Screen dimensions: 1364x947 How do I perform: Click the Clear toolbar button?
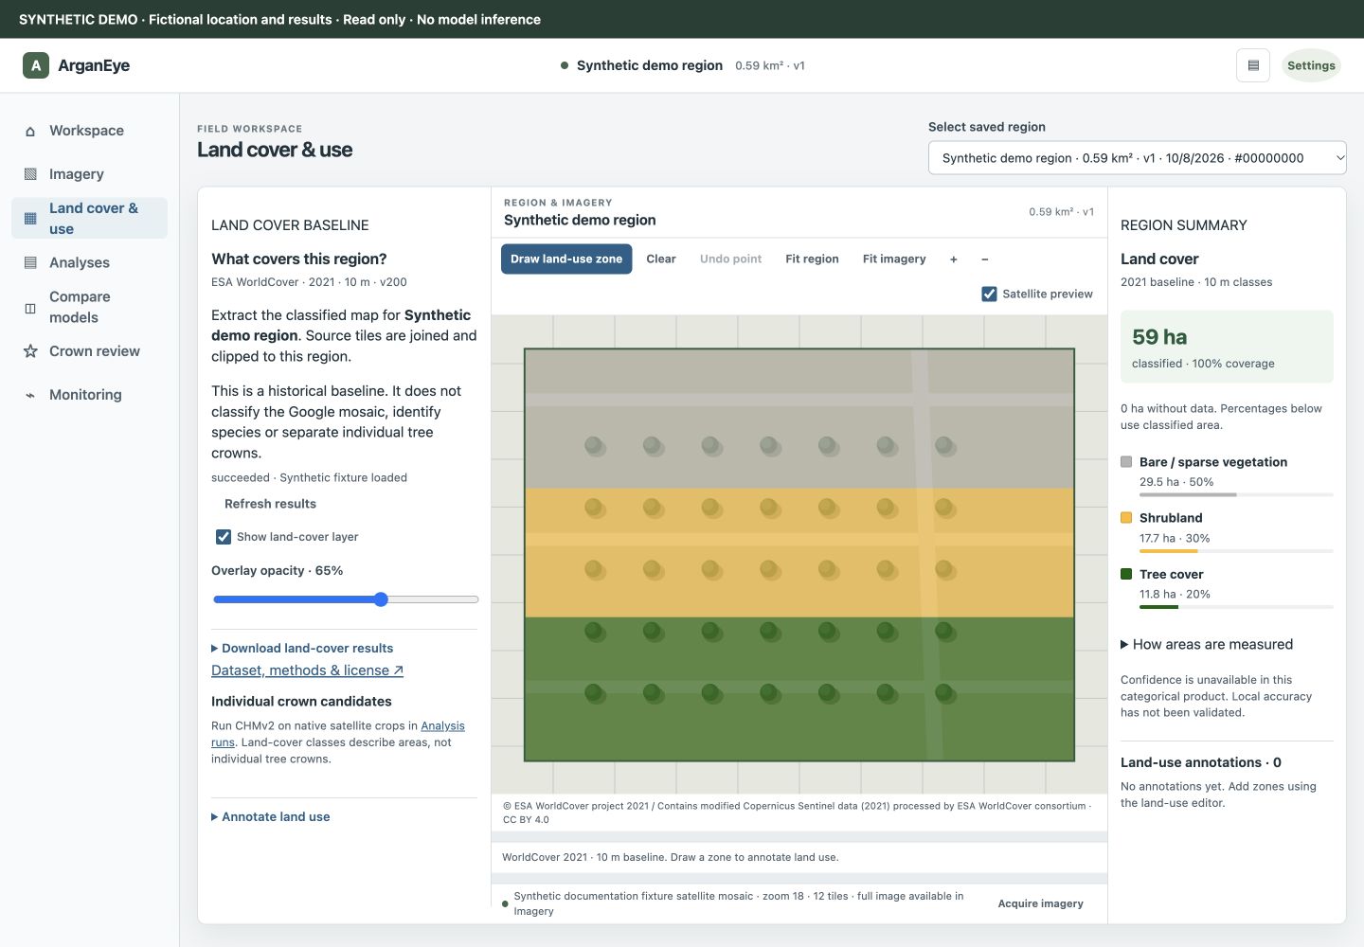click(x=661, y=259)
